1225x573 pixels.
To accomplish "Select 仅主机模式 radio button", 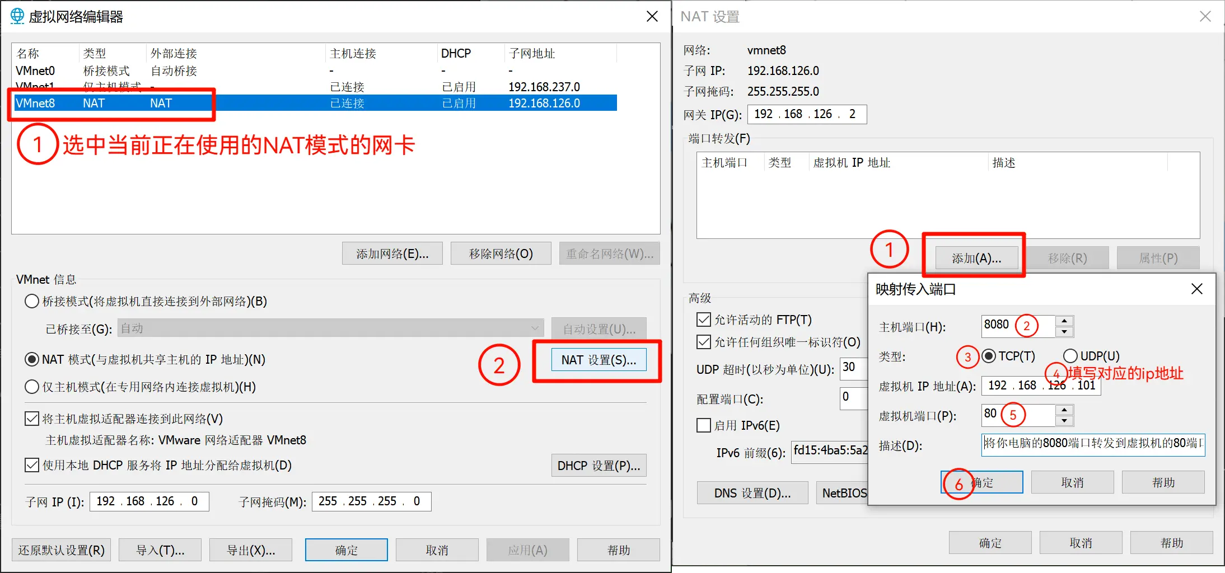I will [32, 387].
